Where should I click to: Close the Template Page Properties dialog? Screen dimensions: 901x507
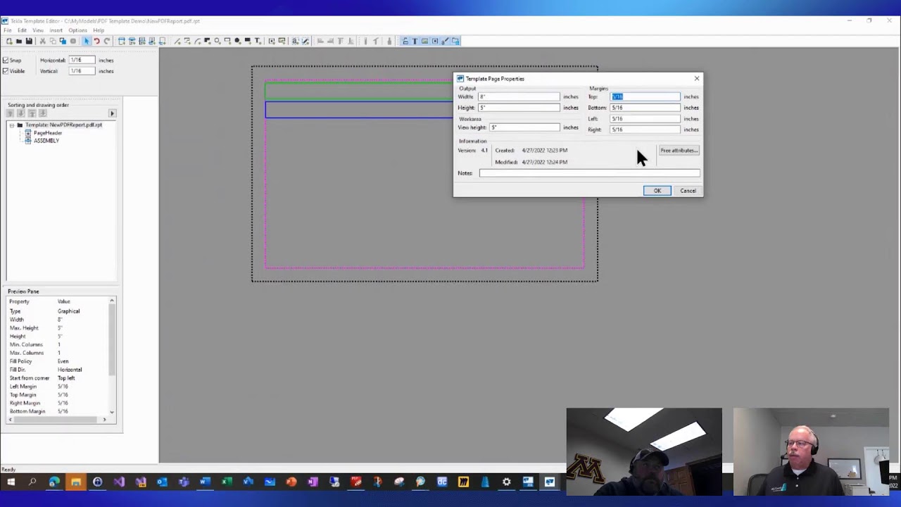(697, 79)
